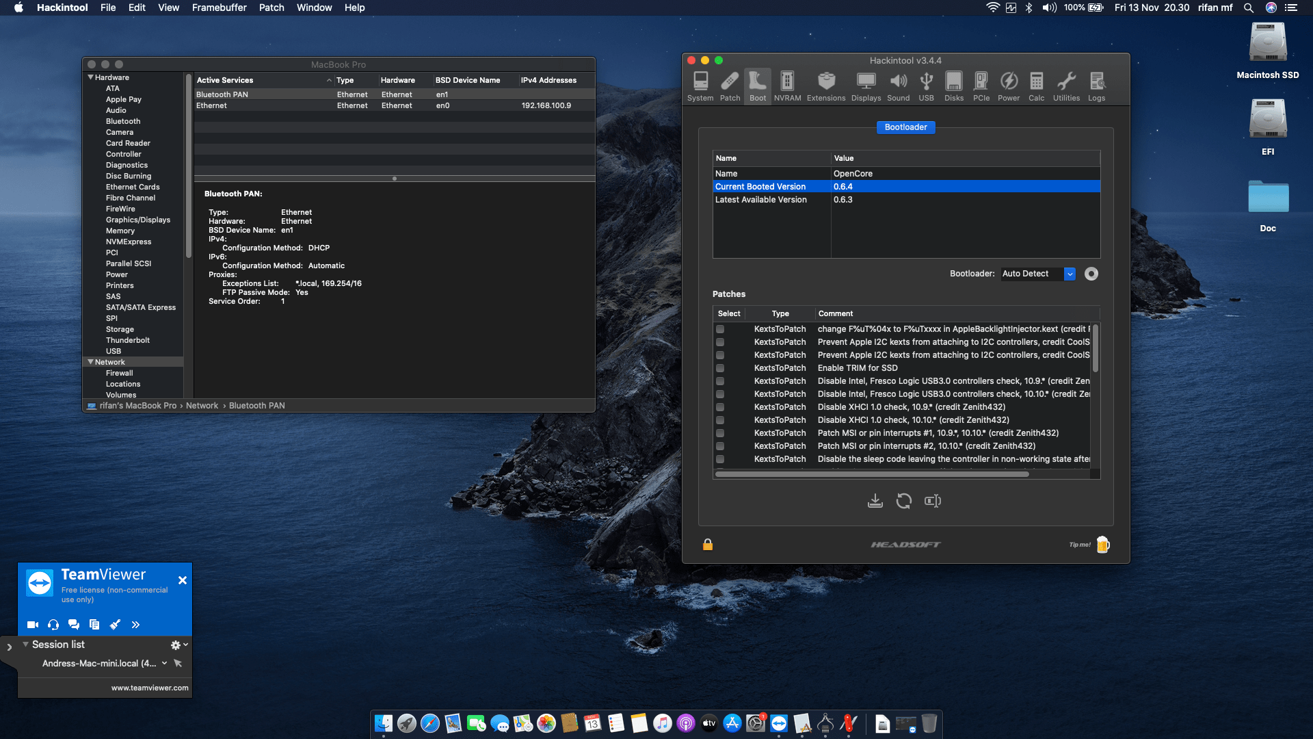Collapse the Hardware section in System Information

click(x=91, y=77)
